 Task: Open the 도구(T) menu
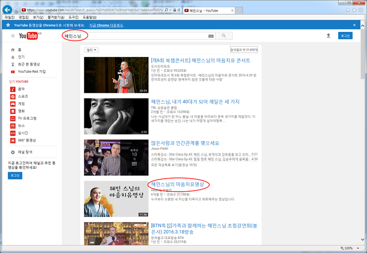[73, 17]
